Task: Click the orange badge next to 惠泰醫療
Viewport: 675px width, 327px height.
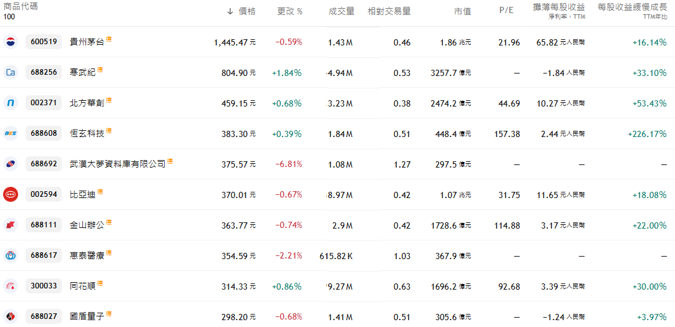Action: (x=109, y=253)
